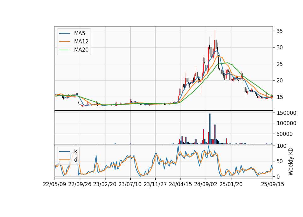This screenshot has height=217, width=303.
Task: Click the orange MA12 legend line sample
Action: pos(64,42)
